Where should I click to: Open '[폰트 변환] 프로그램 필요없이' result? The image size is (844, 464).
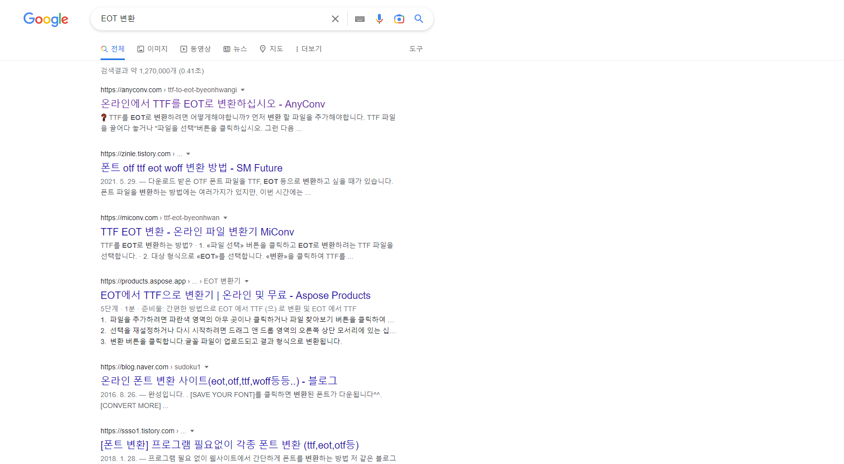pyautogui.click(x=230, y=445)
